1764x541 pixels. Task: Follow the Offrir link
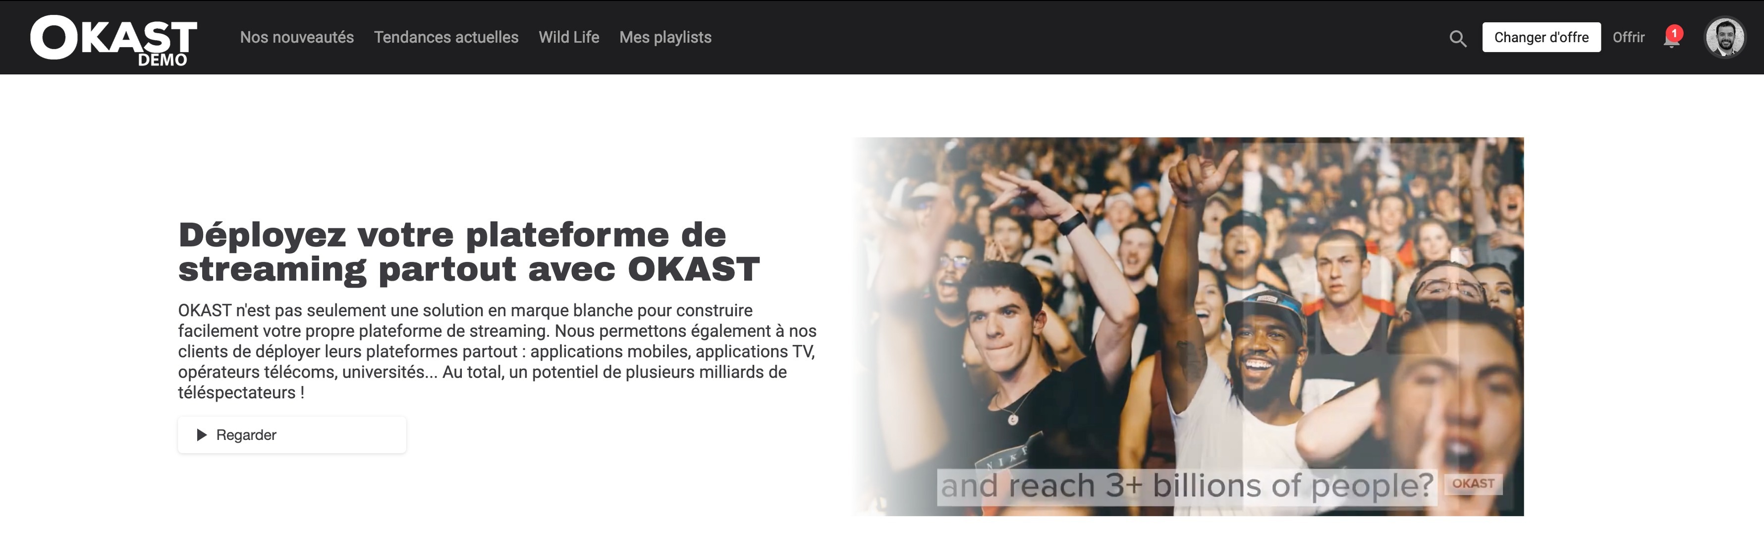click(x=1628, y=37)
